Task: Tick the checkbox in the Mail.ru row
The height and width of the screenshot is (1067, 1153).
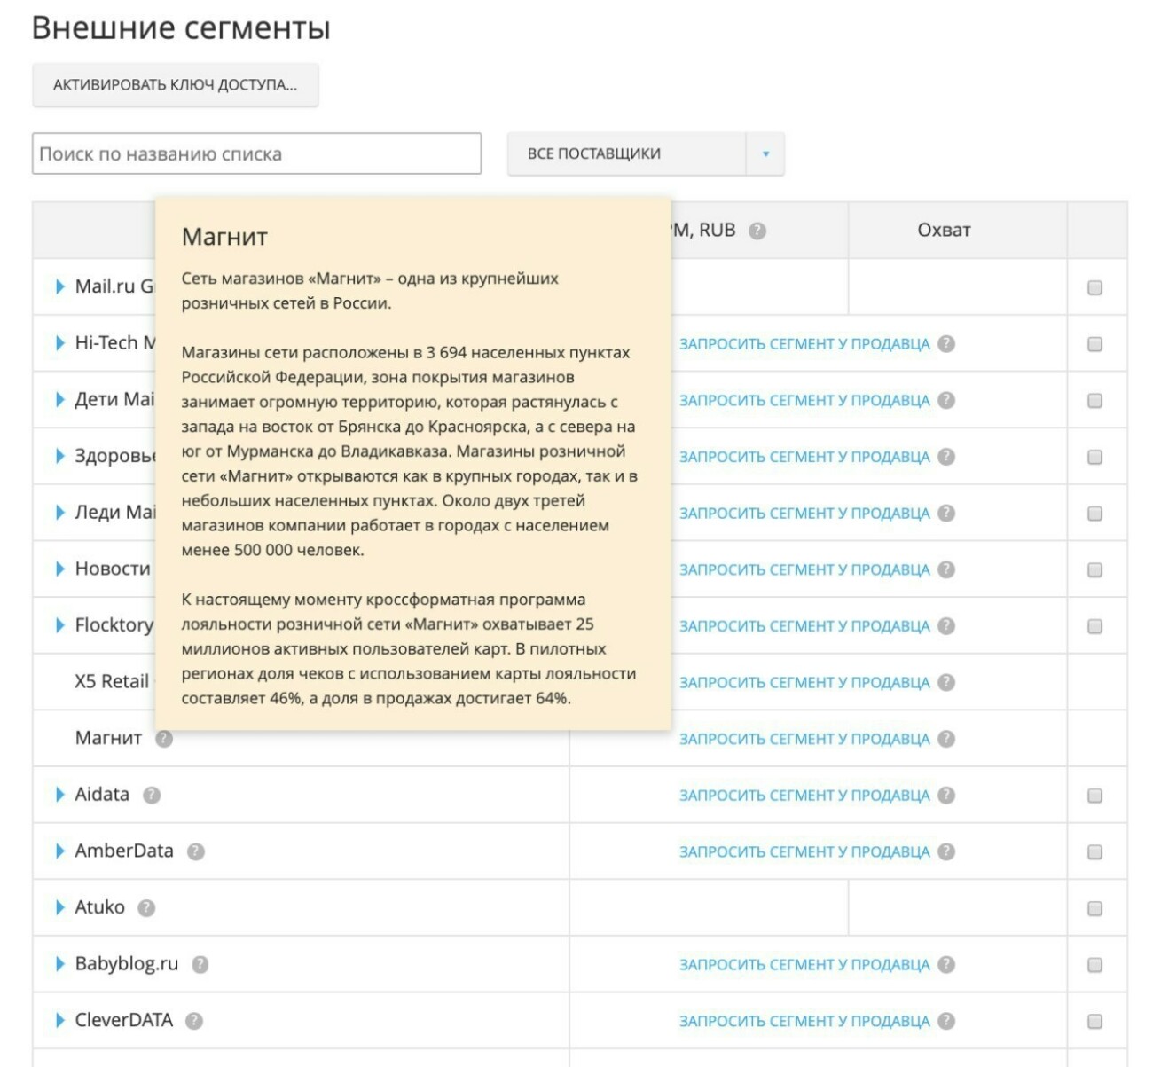Action: (1094, 287)
